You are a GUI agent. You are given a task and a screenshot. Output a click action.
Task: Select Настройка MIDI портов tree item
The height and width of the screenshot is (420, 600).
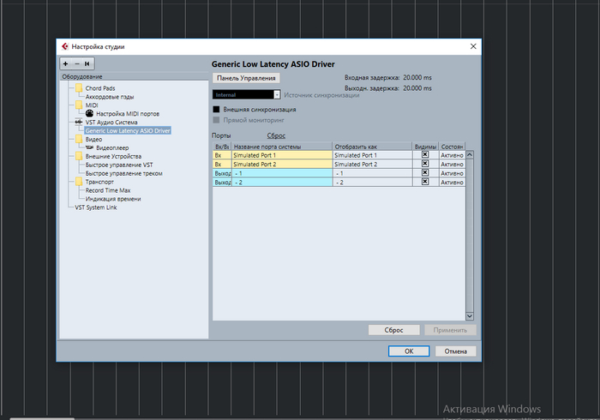(128, 114)
